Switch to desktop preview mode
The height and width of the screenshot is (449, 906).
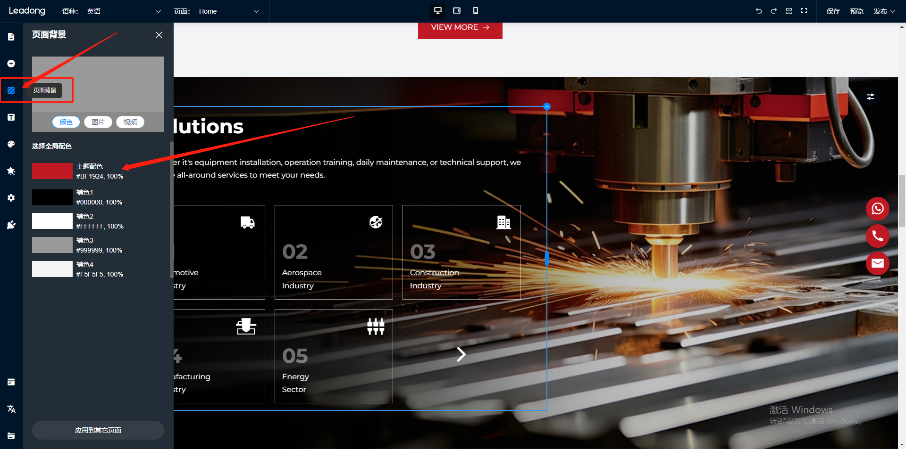[x=438, y=11]
